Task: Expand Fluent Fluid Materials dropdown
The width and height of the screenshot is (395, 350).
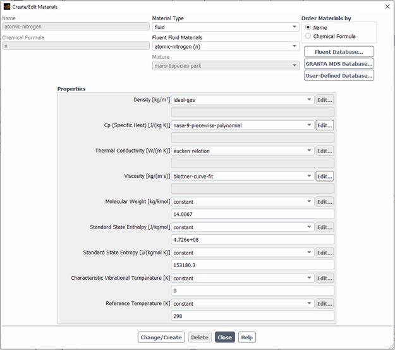Action: (226, 46)
